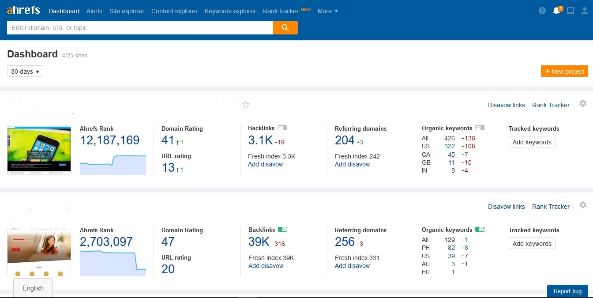The image size is (593, 298).
Task: Click the orange search magnifier button
Action: pyautogui.click(x=285, y=28)
